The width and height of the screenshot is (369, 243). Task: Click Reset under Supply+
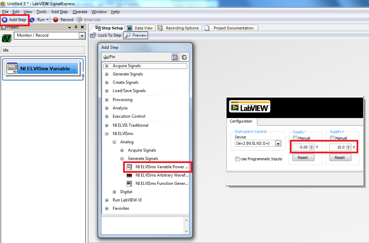click(x=340, y=157)
